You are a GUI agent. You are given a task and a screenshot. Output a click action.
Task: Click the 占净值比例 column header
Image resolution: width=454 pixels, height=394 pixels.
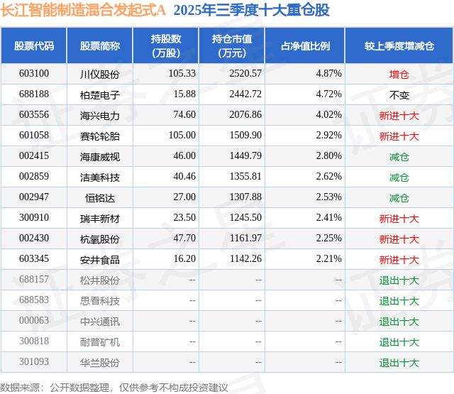tap(305, 45)
